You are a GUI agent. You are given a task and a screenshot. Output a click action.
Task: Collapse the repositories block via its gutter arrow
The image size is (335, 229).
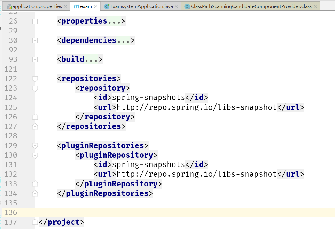tap(35, 78)
